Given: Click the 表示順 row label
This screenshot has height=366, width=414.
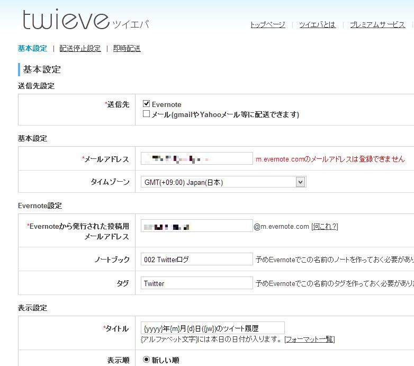Looking at the screenshot, I should pos(118,360).
